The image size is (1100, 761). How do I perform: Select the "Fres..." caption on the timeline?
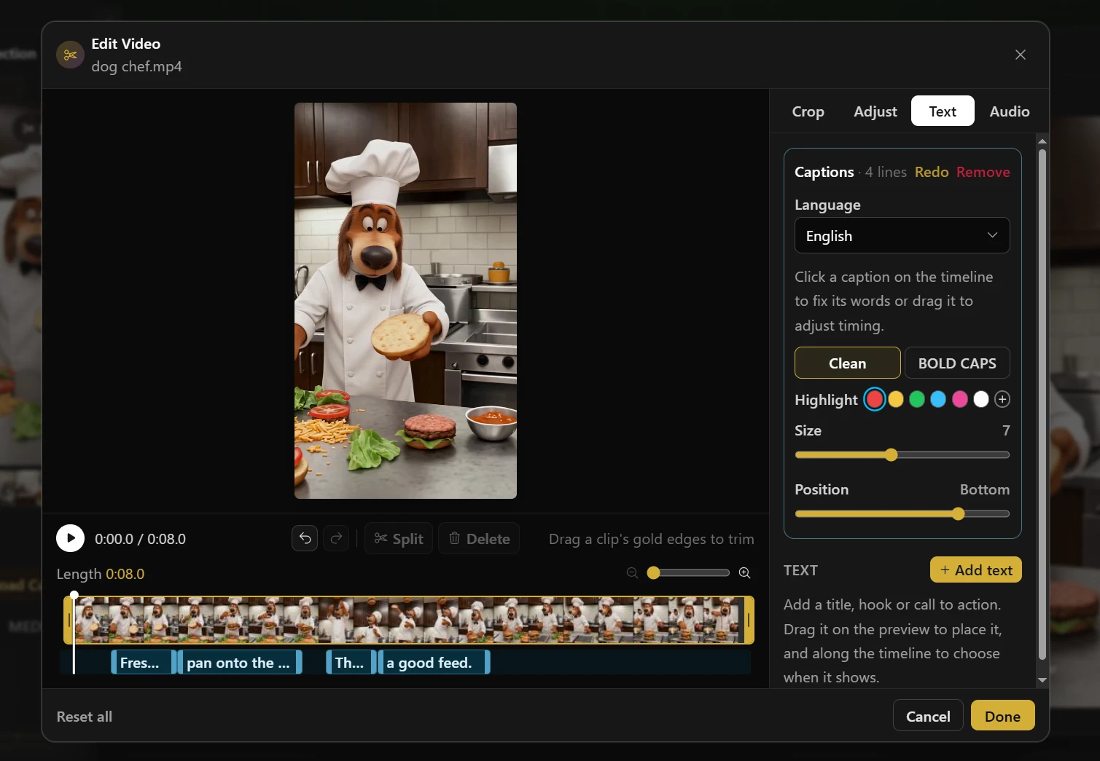(144, 662)
